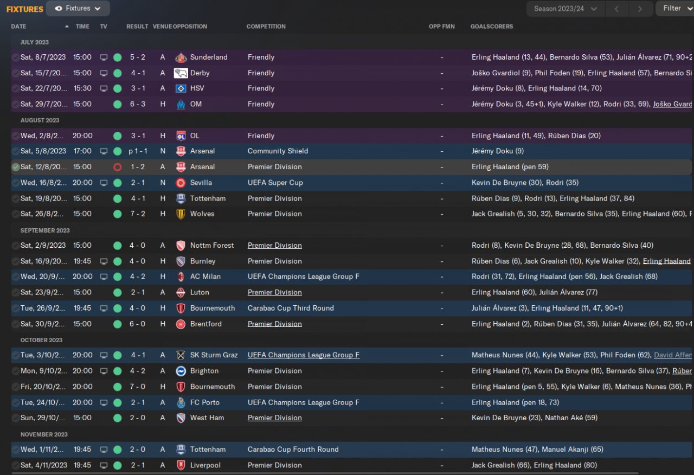The image size is (694, 475).
Task: Click the Sunderland club badge icon
Action: click(x=181, y=57)
